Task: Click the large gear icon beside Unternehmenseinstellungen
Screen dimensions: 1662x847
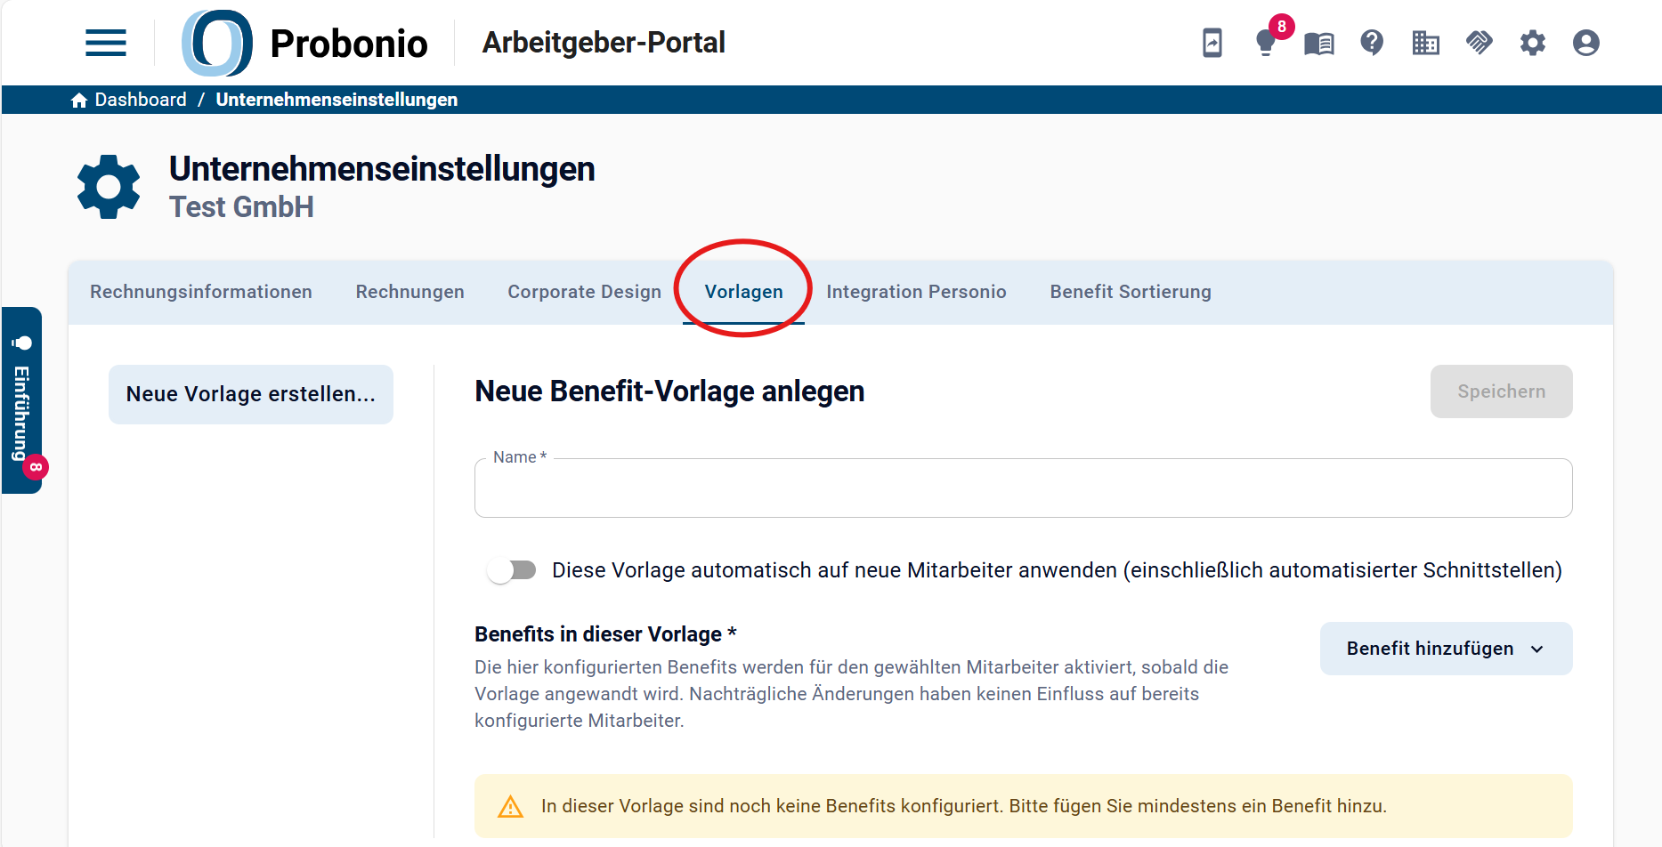Action: tap(109, 187)
